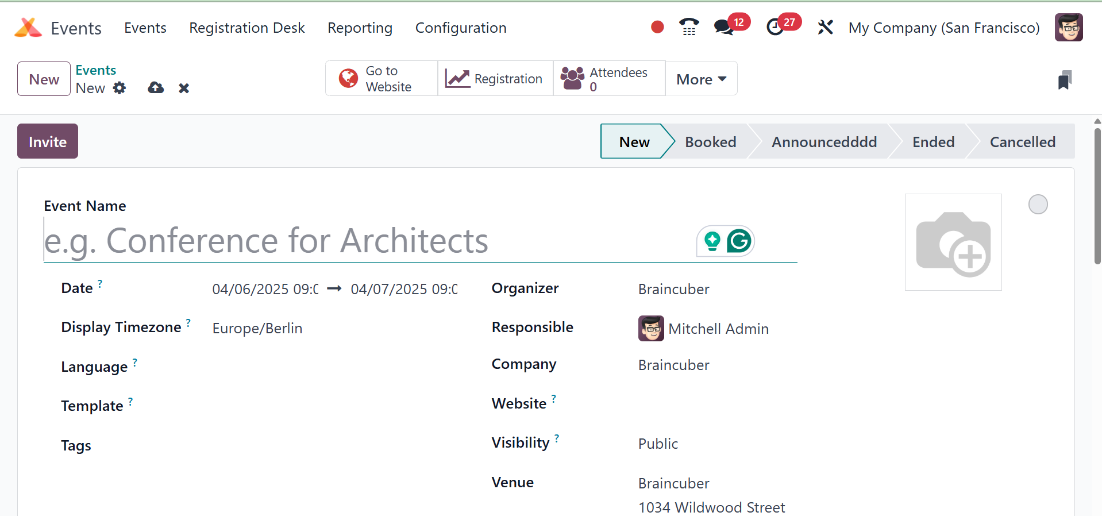Click the bookmark icon at top right
The width and height of the screenshot is (1102, 516).
(1065, 80)
